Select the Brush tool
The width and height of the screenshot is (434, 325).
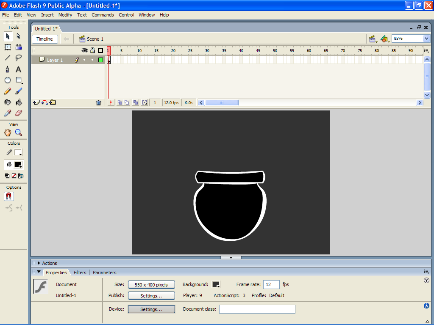pyautogui.click(x=18, y=91)
